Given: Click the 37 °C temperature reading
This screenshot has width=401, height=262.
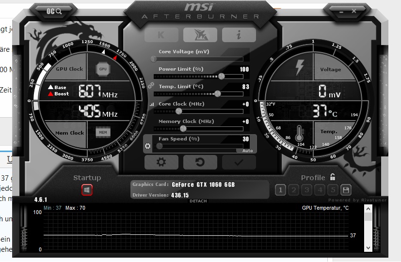Looking at the screenshot, I should (x=325, y=111).
